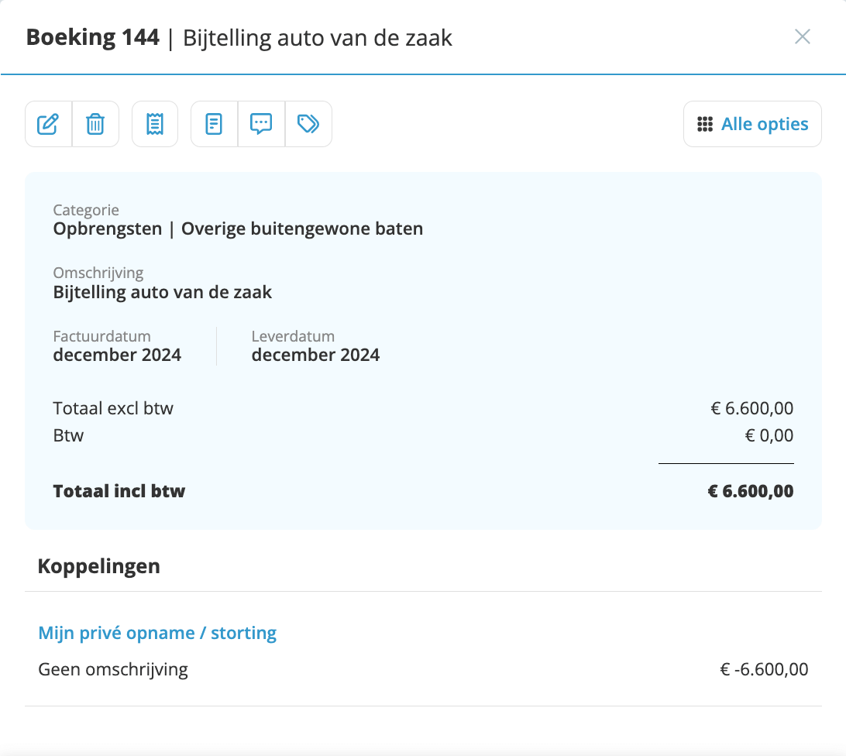
Task: Click the Totaal incl btw label
Action: [119, 491]
